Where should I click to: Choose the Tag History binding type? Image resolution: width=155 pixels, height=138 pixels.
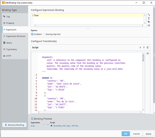15,49
